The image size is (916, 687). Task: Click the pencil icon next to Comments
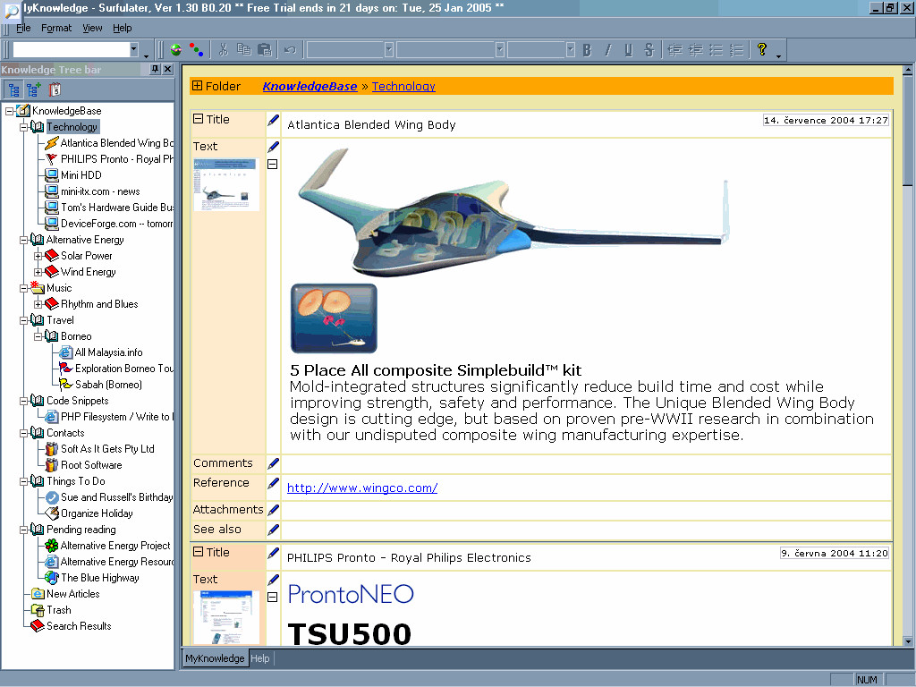[273, 464]
